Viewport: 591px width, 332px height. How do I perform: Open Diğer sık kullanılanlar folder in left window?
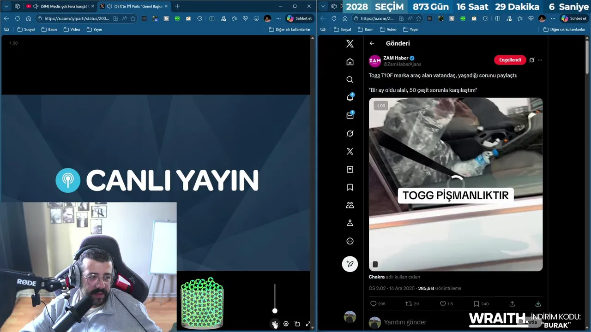[x=289, y=30]
